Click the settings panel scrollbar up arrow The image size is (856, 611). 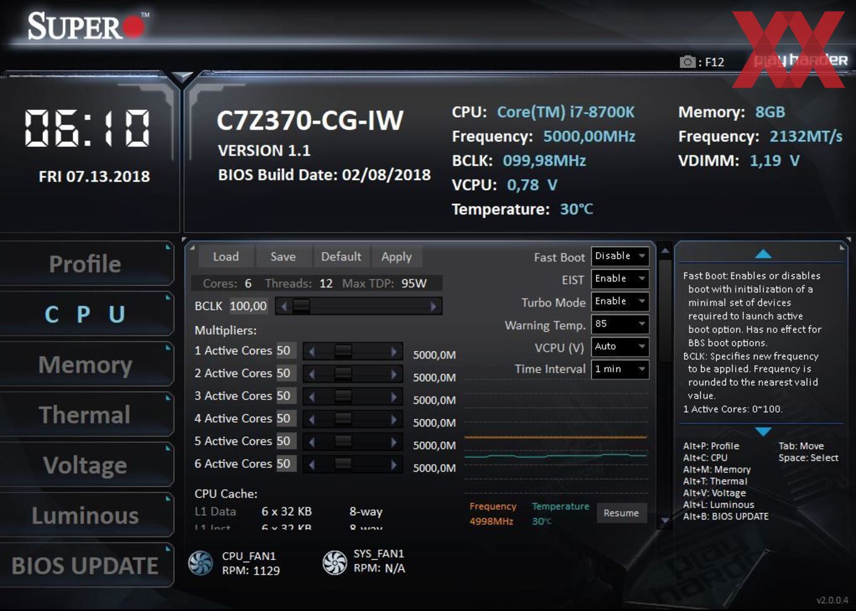665,251
